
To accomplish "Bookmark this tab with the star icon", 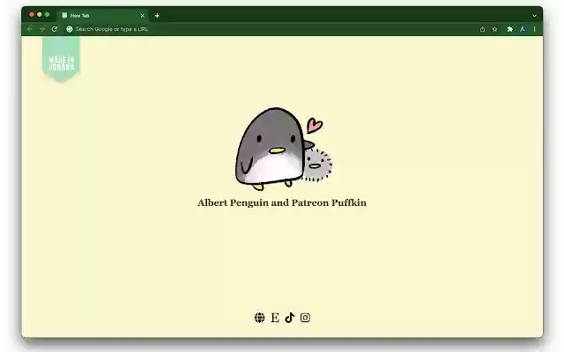I will point(494,29).
